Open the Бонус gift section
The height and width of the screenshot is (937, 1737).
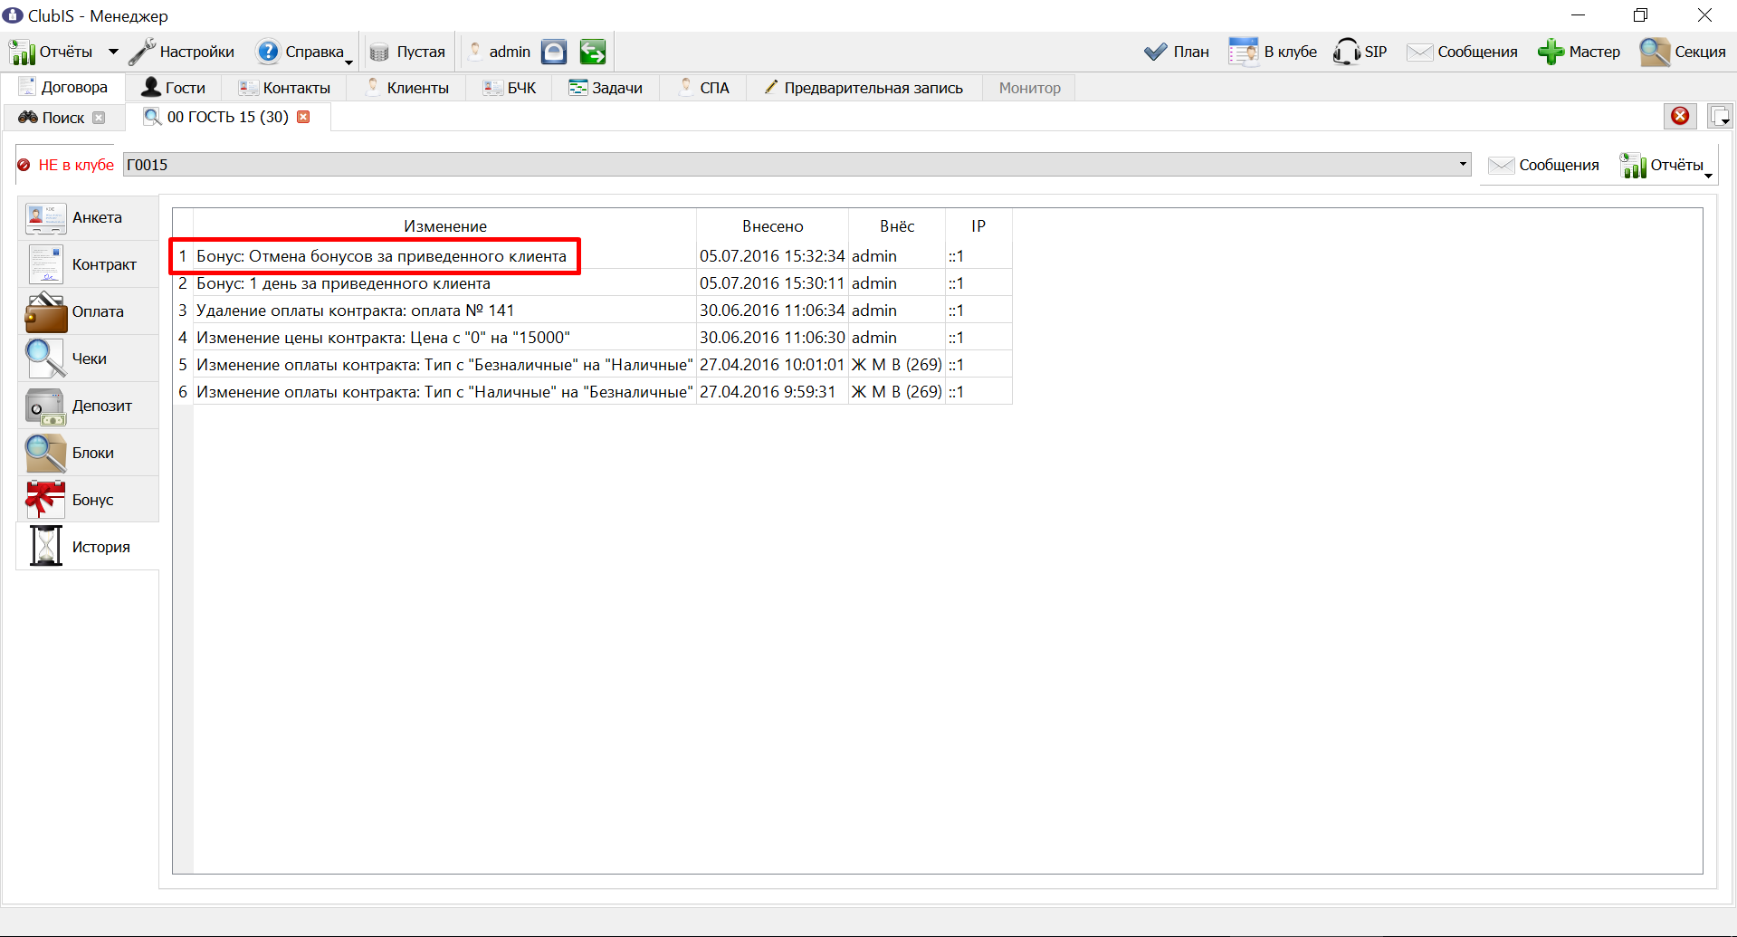[x=88, y=500]
